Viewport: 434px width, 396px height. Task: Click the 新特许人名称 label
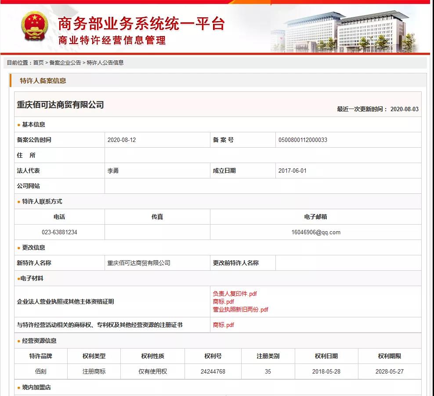[x=34, y=263]
